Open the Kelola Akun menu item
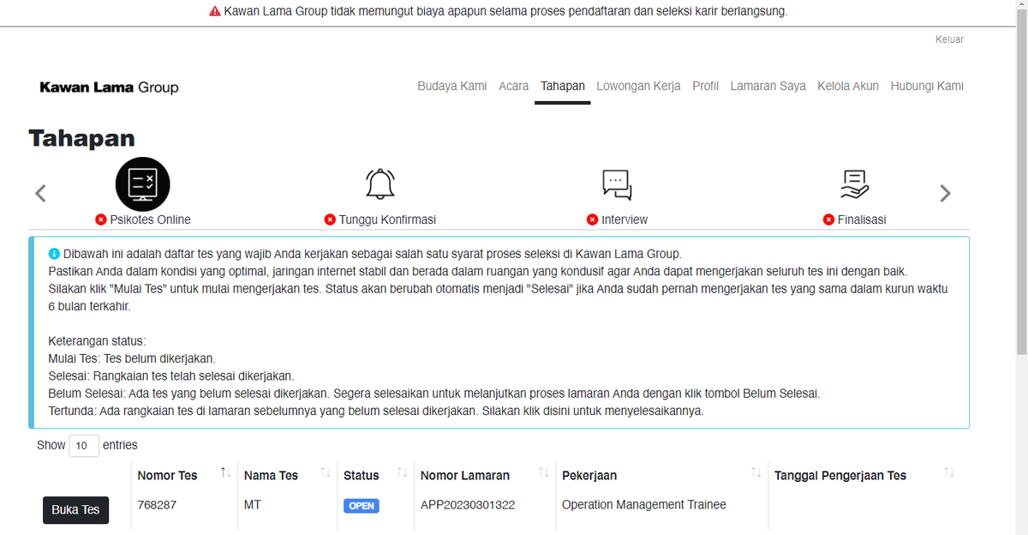 click(848, 86)
